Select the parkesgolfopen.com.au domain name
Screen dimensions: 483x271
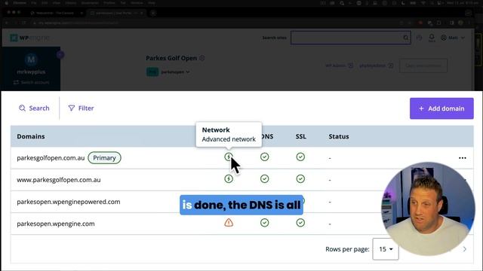click(51, 158)
